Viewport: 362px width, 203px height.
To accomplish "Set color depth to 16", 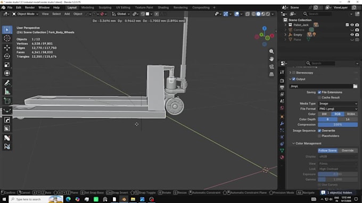I will tap(348, 119).
